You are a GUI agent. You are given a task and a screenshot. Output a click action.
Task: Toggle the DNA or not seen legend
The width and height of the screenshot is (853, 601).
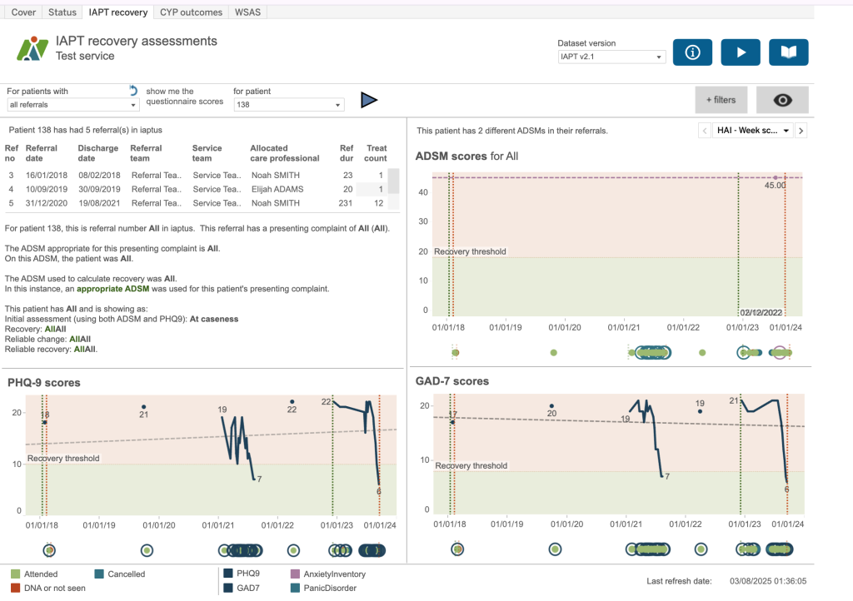[x=17, y=588]
